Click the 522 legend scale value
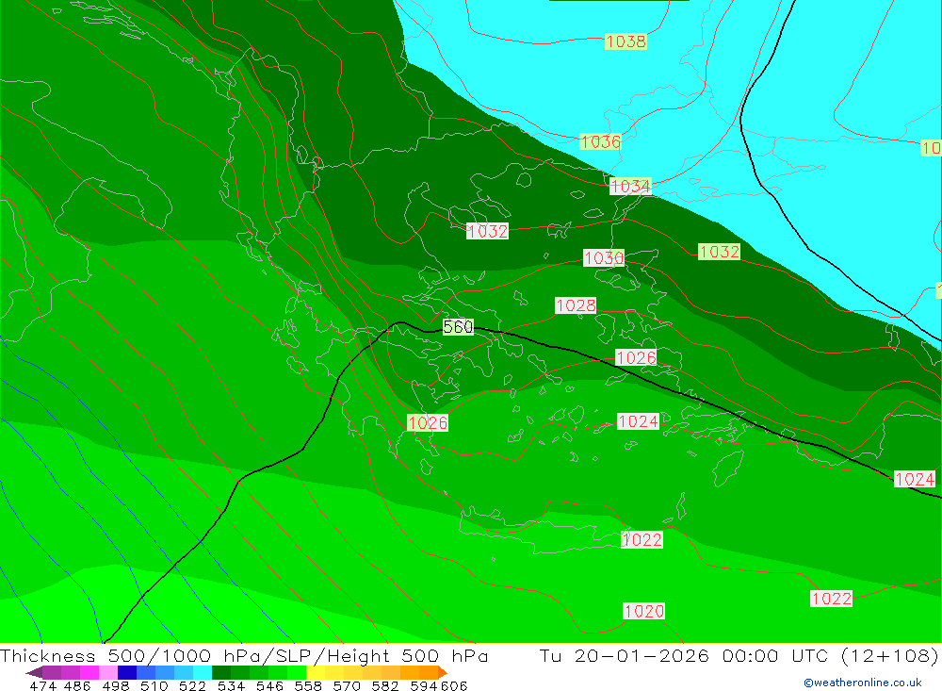This screenshot has width=942, height=691. (192, 685)
